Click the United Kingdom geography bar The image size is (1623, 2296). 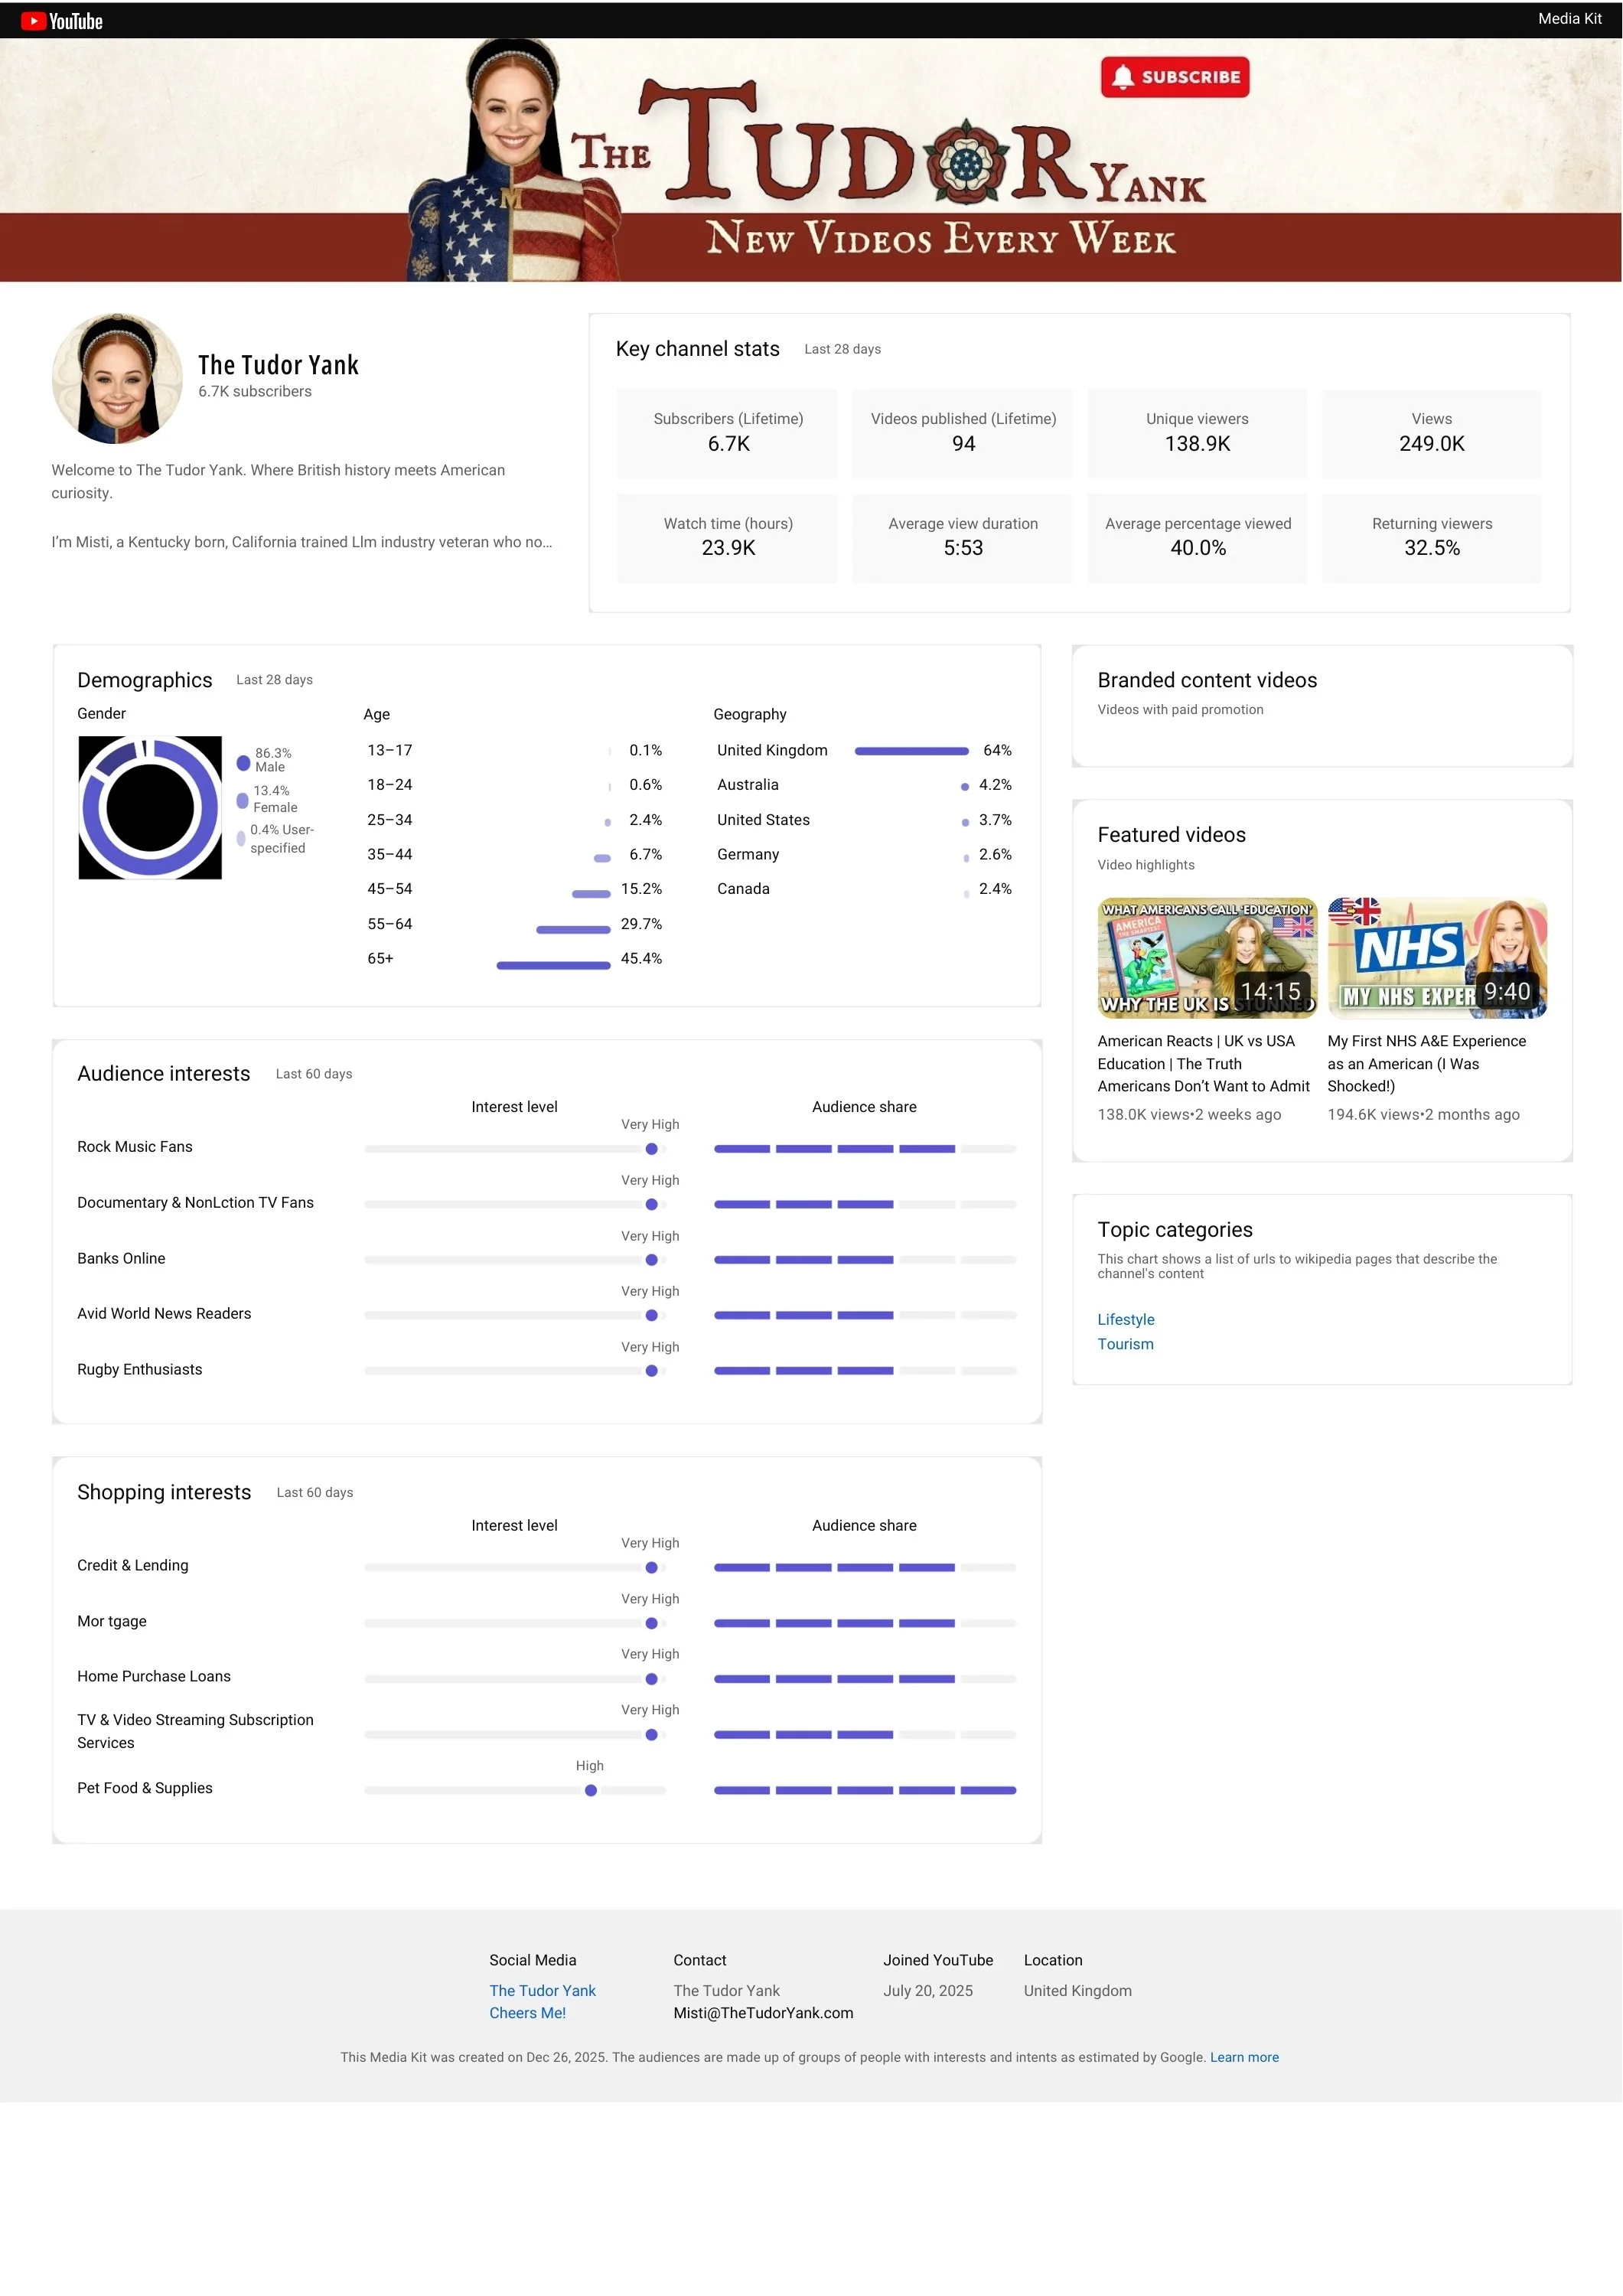[911, 751]
